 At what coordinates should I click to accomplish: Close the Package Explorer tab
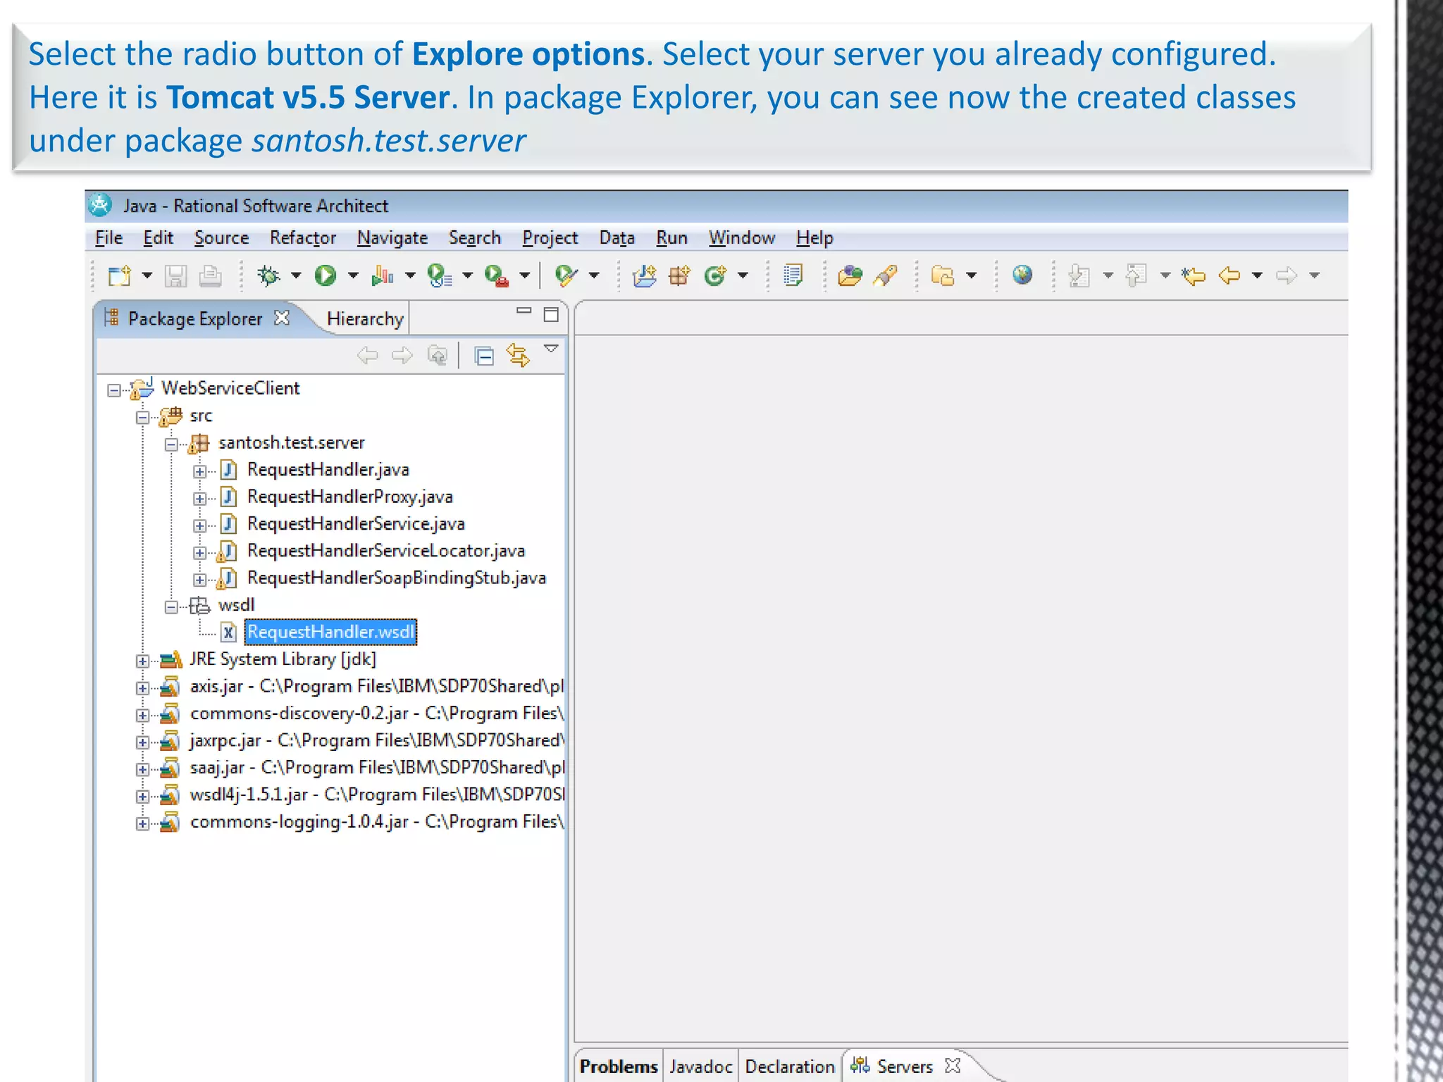(x=282, y=318)
